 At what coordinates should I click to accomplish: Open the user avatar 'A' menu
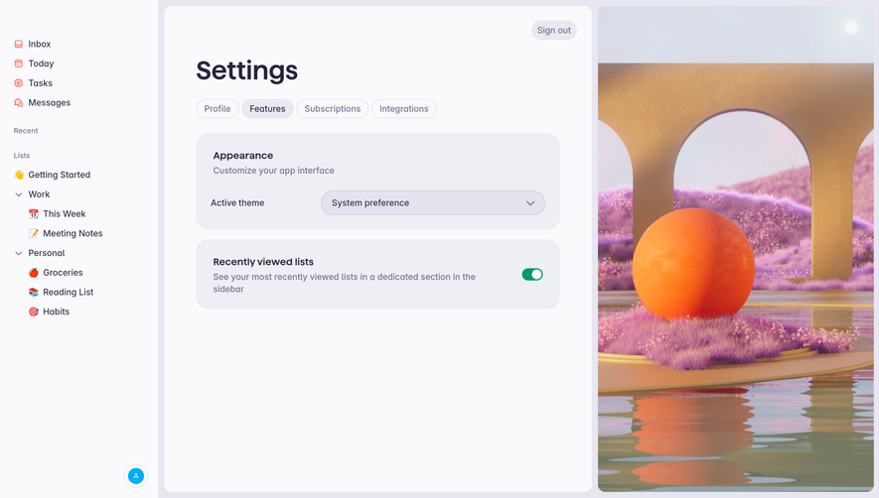(x=136, y=475)
